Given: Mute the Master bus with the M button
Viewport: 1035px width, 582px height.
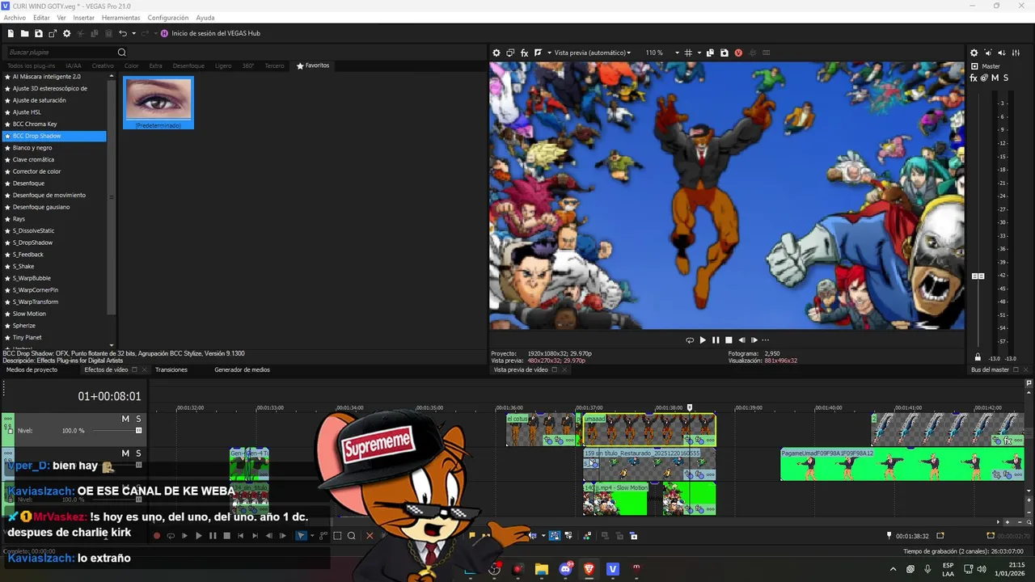Looking at the screenshot, I should click(x=995, y=78).
